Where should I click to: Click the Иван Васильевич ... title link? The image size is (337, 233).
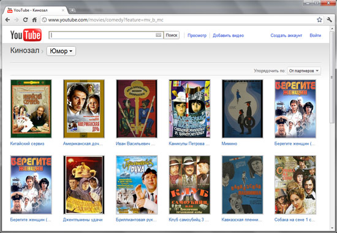135,143
